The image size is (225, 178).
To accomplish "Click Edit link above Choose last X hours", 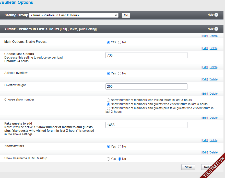I will coord(205,48).
